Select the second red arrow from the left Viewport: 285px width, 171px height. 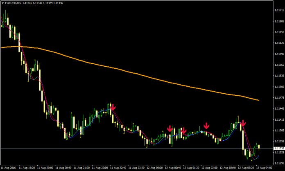(170, 128)
